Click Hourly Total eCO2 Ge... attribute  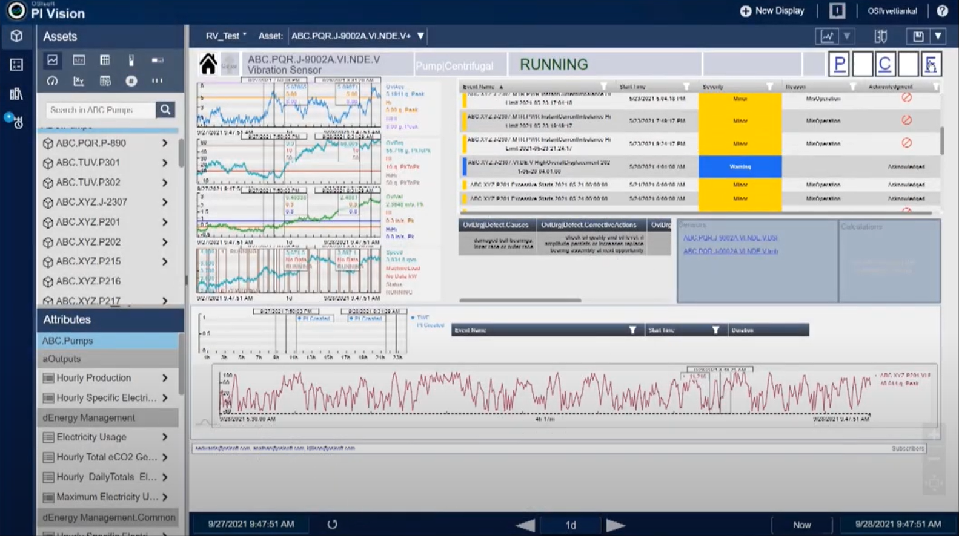[x=106, y=457]
